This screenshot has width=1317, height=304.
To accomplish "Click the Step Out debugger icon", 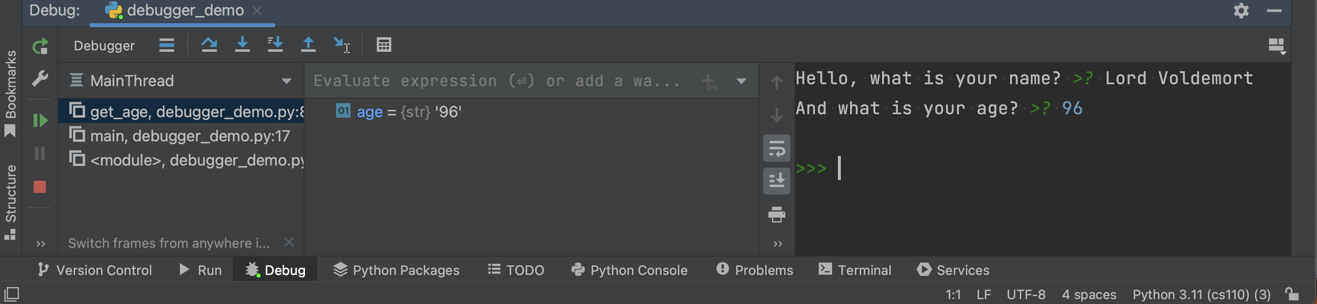I will tap(309, 45).
